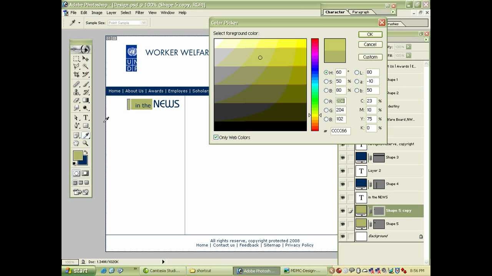This screenshot has height=276, width=492.
Task: Switch to the Paragraph tab
Action: click(361, 12)
